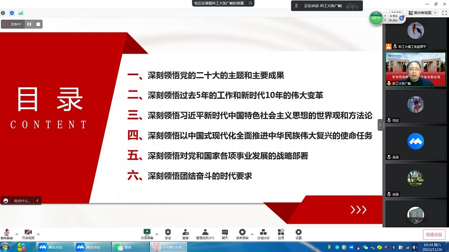
Task: Stop recording with the square button
Action: click(x=38, y=24)
